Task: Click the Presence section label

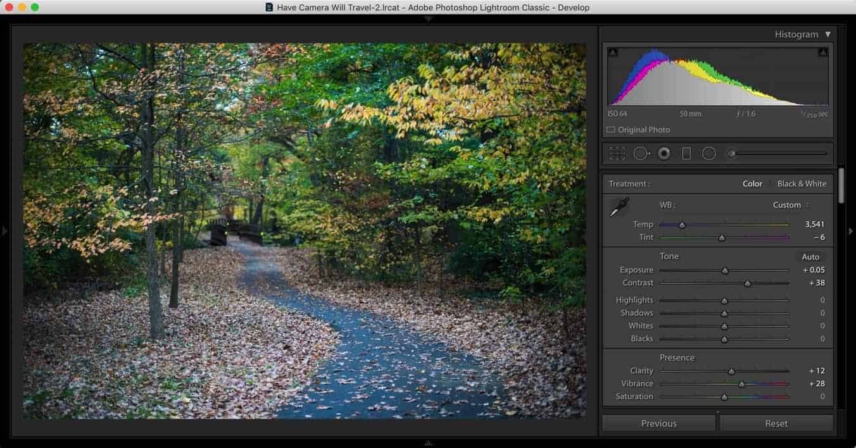Action: (x=677, y=358)
